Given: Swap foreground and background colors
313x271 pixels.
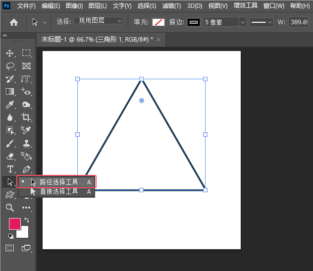Looking at the screenshot, I should click(x=26, y=219).
